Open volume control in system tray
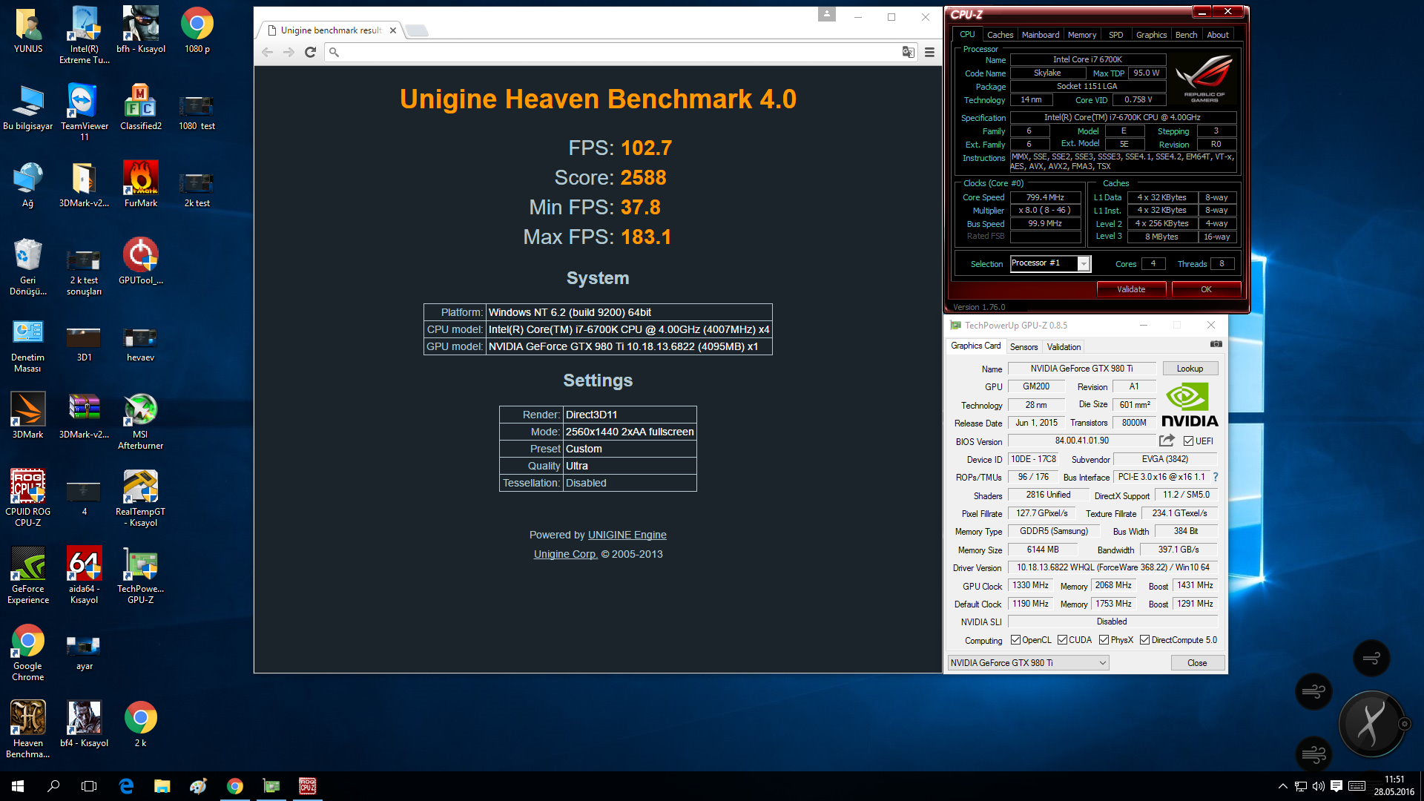 coord(1318,786)
